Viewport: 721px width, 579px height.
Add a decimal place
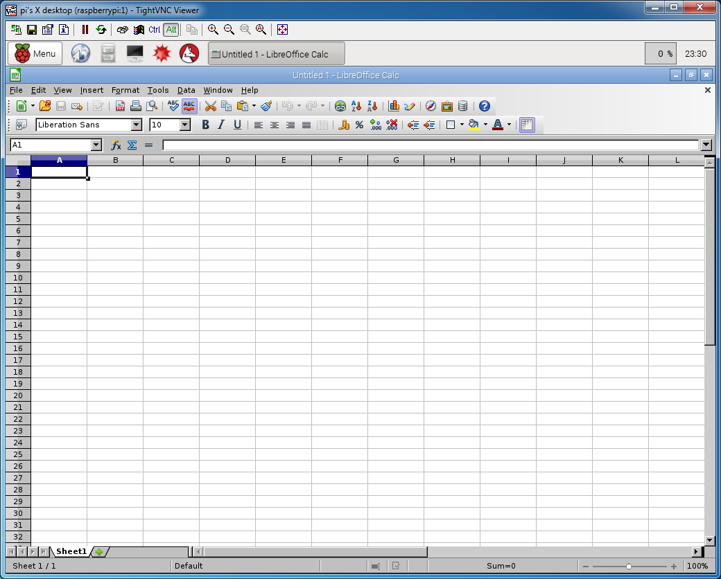(376, 125)
